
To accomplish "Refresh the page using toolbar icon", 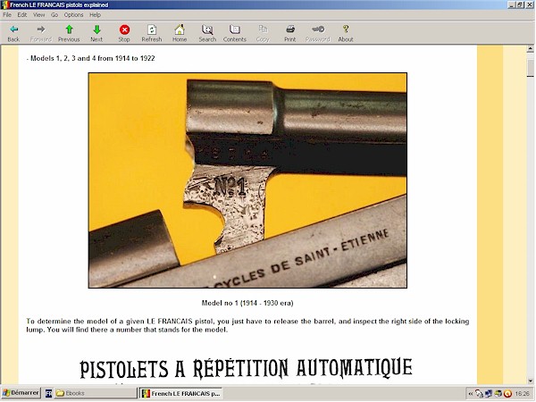I will point(152,29).
